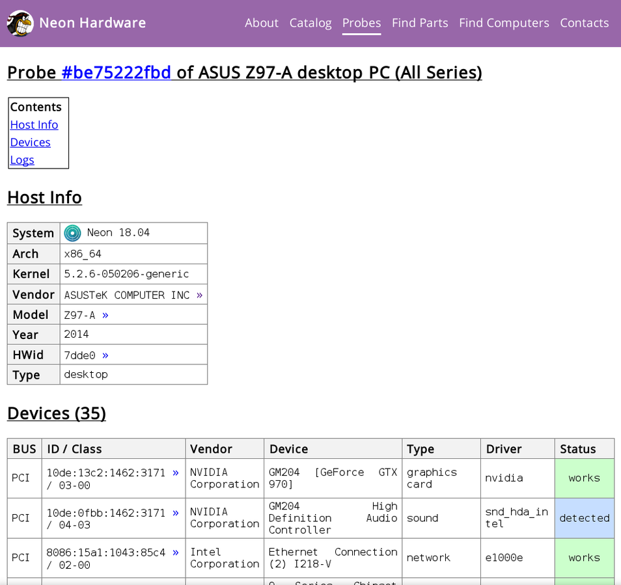Click the blue 'detected' status cell

point(584,518)
